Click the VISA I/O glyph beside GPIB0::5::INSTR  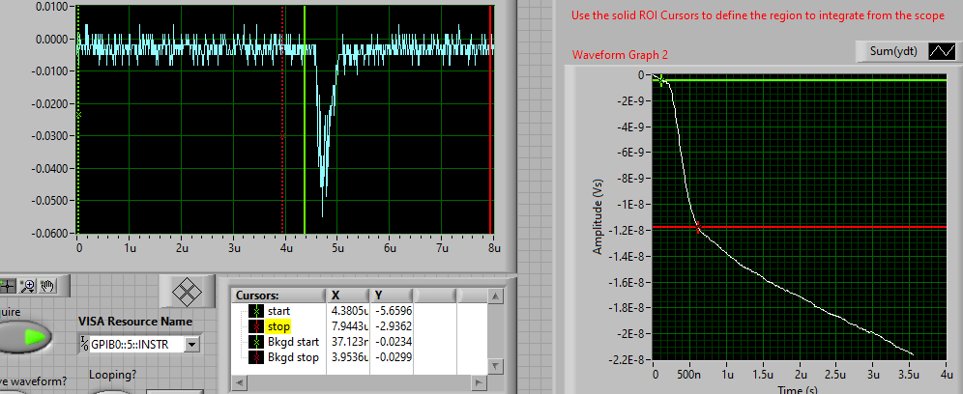tap(84, 345)
